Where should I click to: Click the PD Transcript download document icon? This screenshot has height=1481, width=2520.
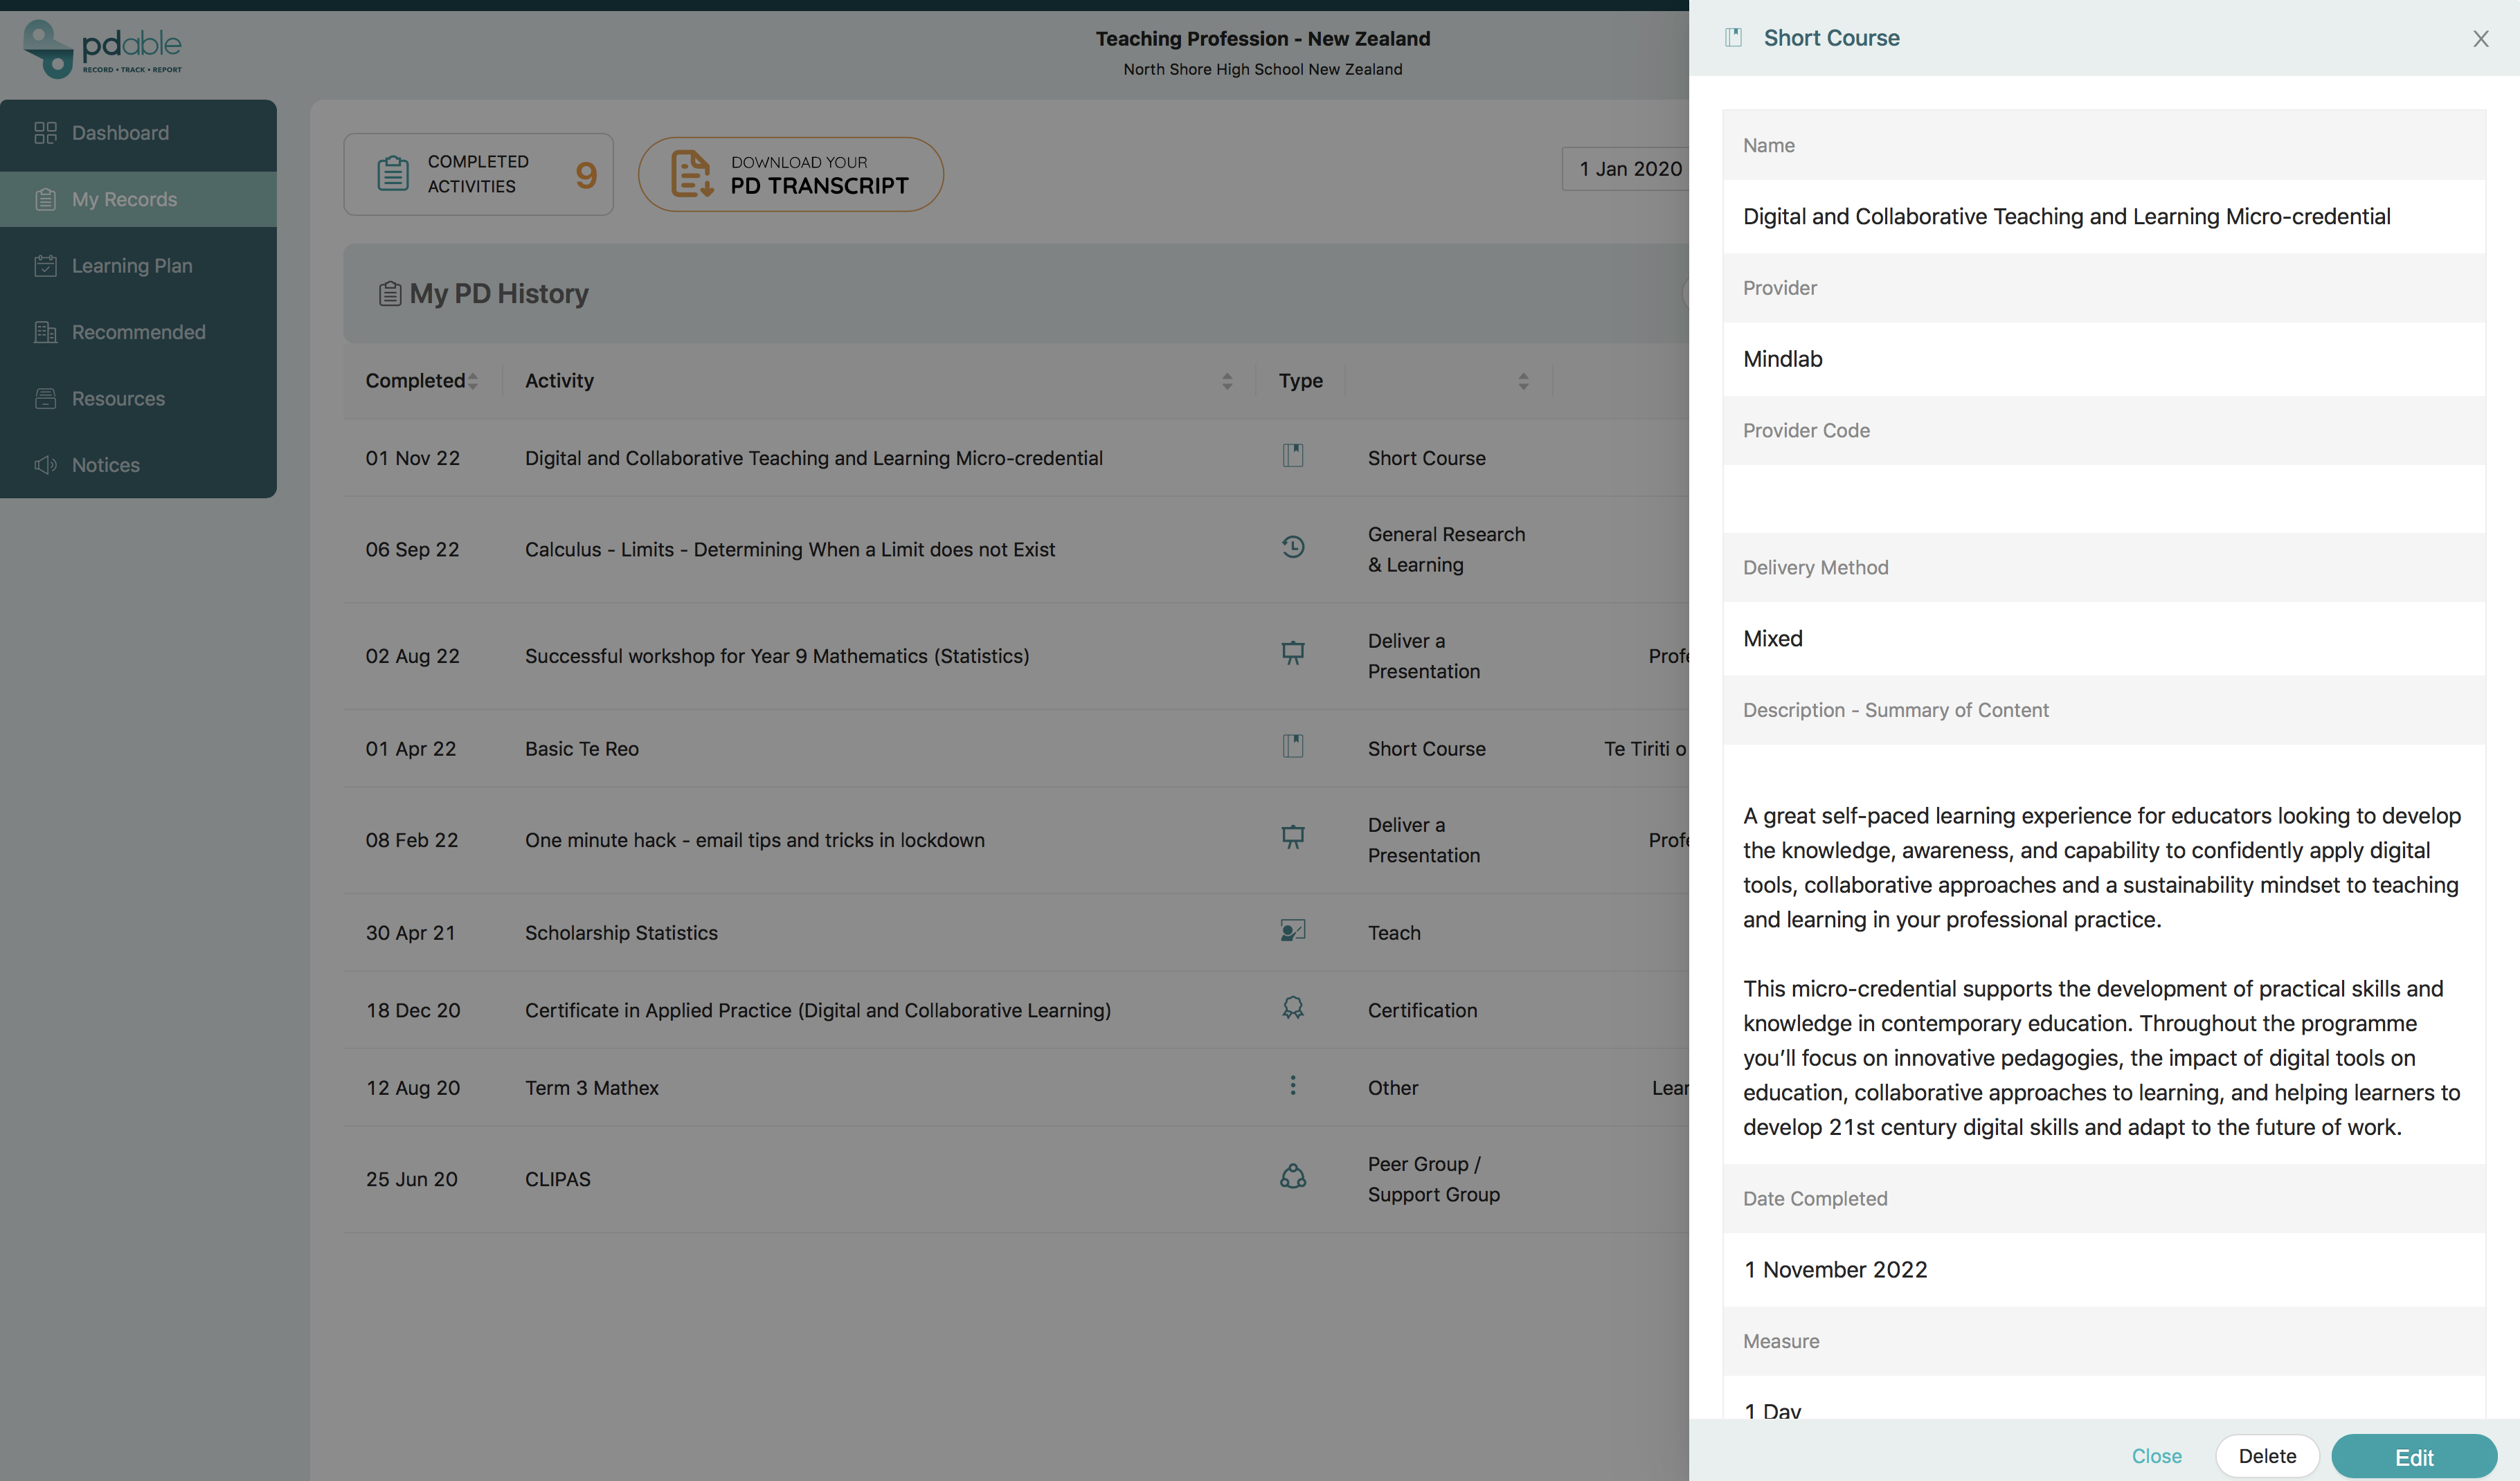(691, 174)
